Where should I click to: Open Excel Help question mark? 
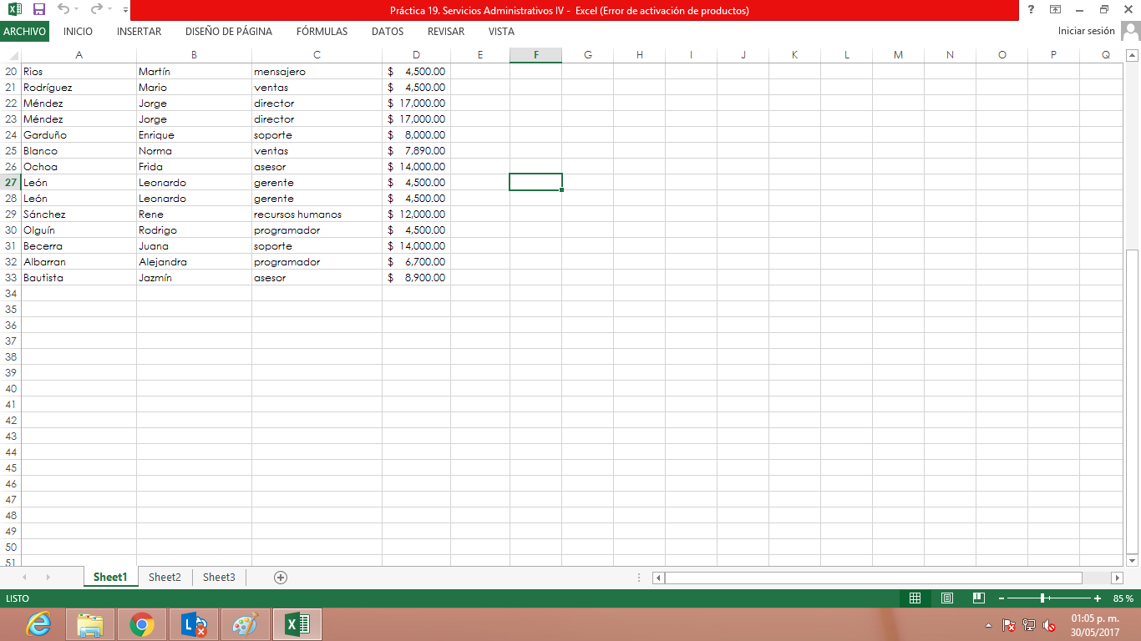pyautogui.click(x=1032, y=10)
